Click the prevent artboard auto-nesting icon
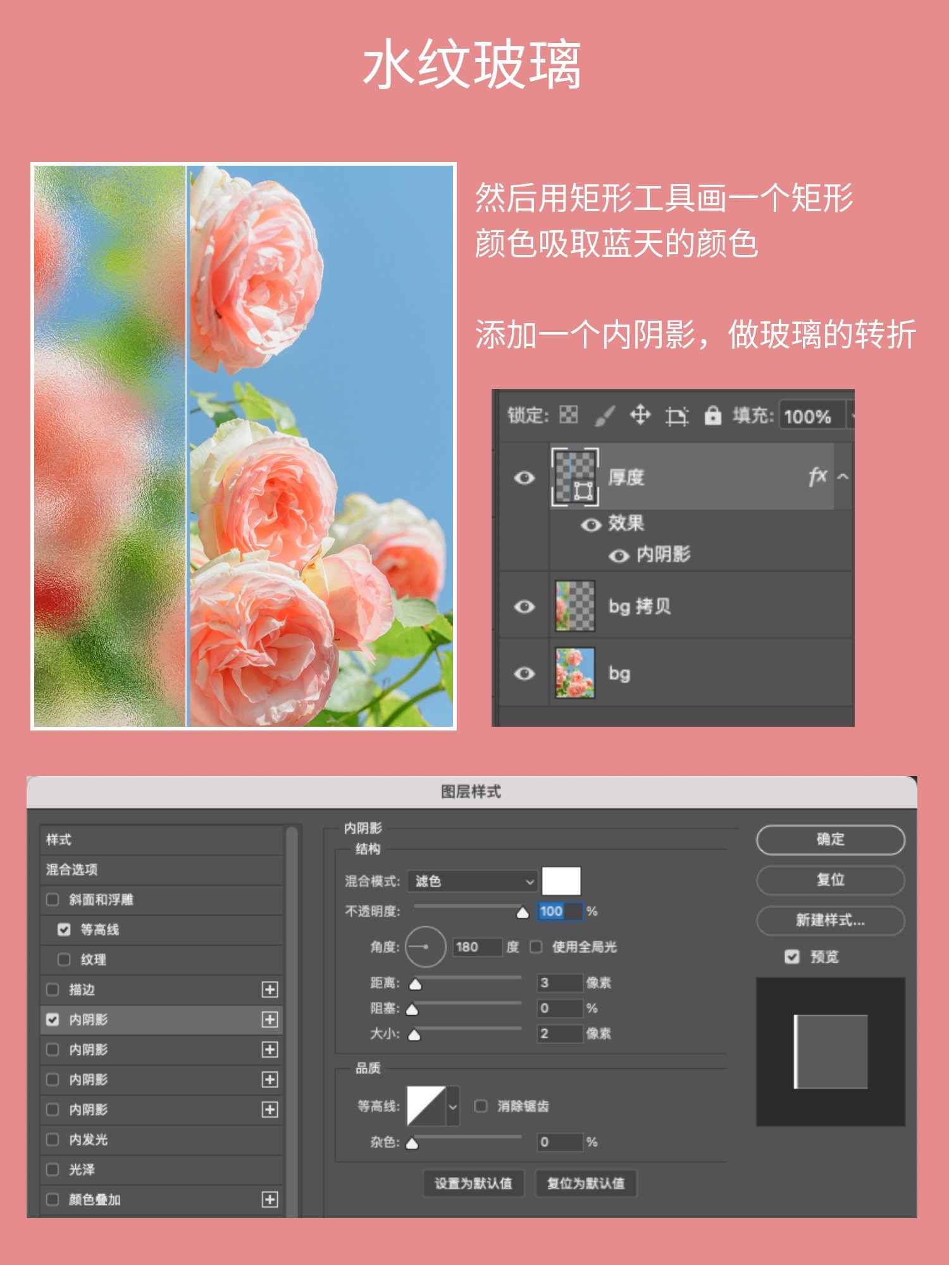This screenshot has width=949, height=1265. point(676,416)
